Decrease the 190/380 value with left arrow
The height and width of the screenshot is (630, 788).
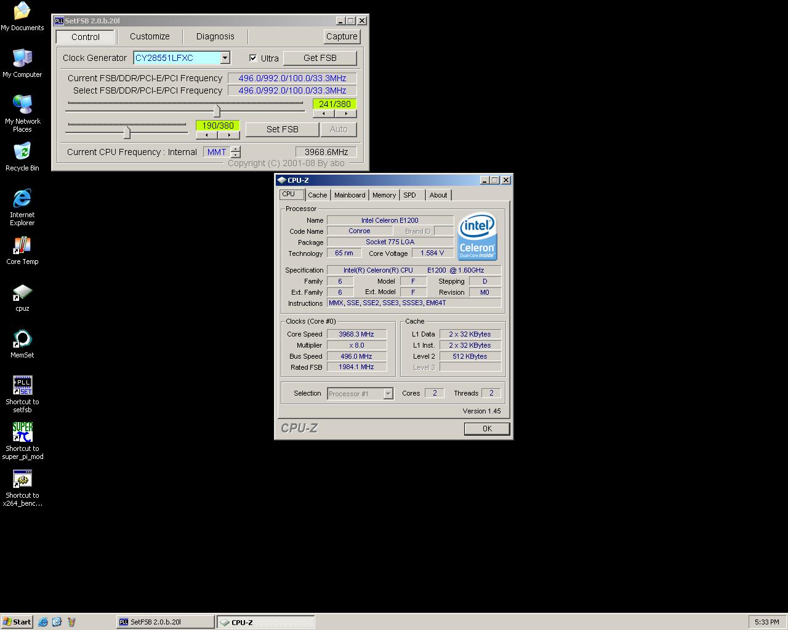click(x=207, y=135)
